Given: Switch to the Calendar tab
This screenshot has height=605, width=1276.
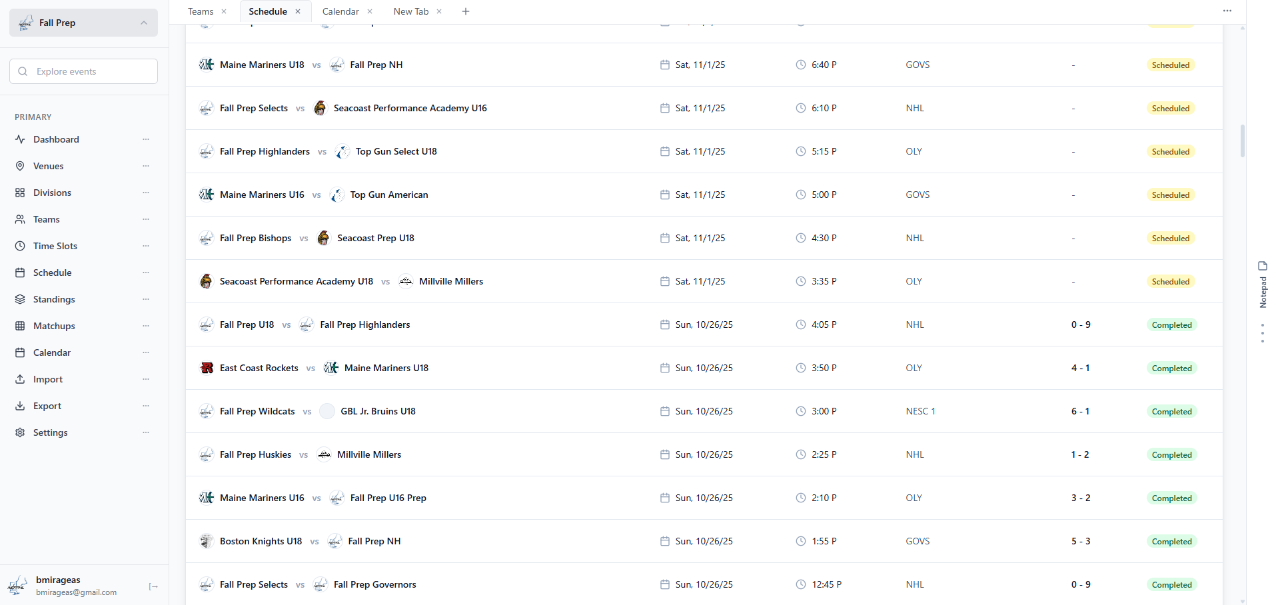Looking at the screenshot, I should pos(340,11).
